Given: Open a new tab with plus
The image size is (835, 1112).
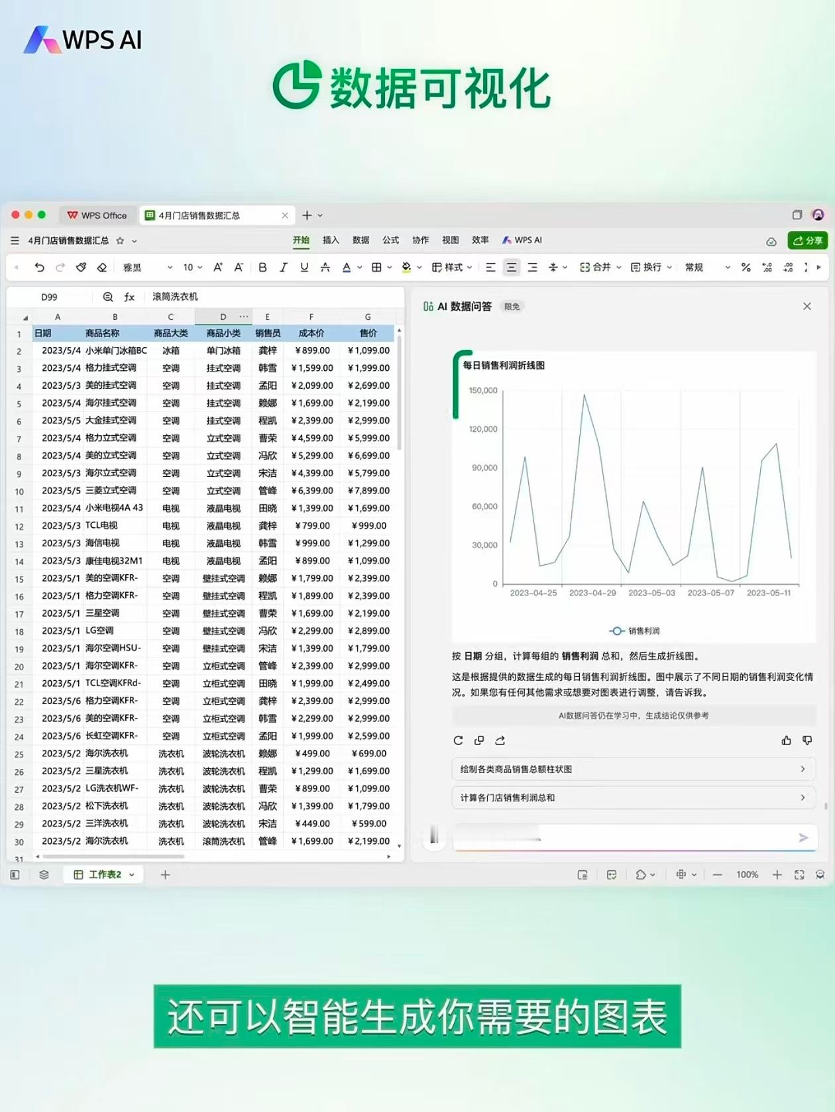Looking at the screenshot, I should (307, 215).
